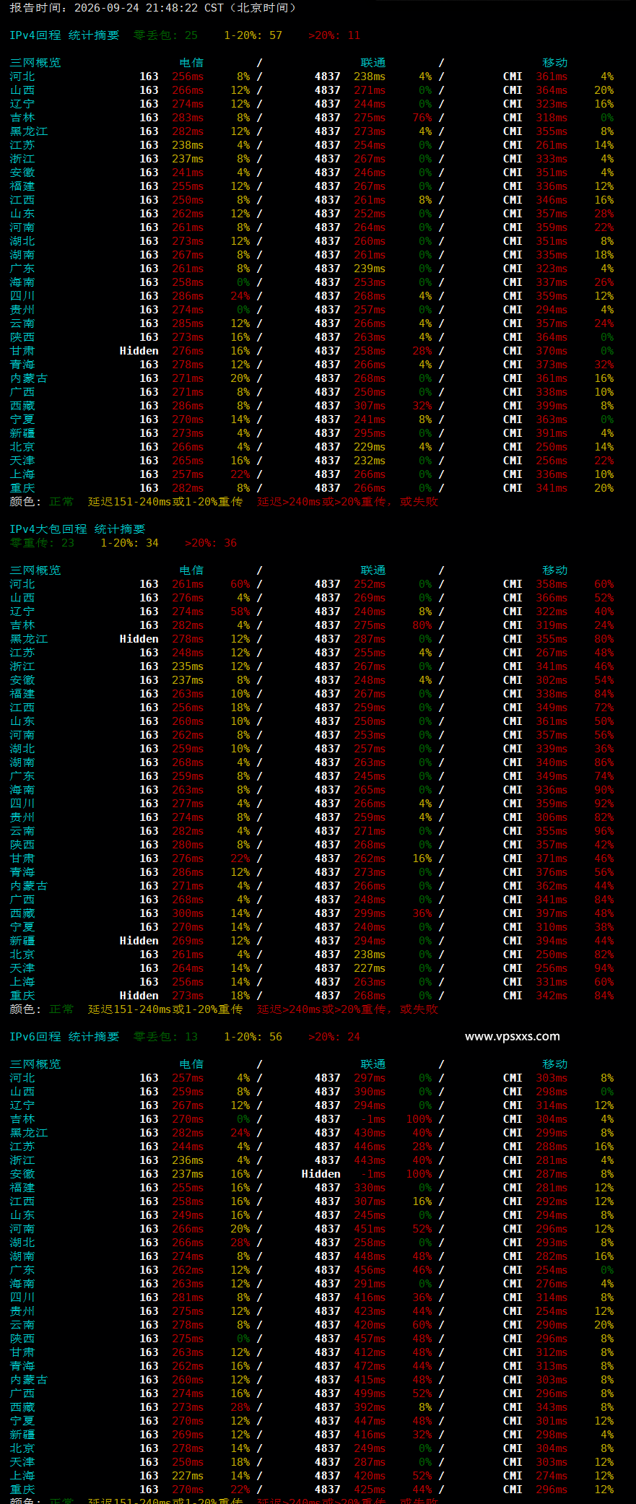Click 399ms latency in first table's 西藏 row
636x1504 pixels.
point(552,406)
